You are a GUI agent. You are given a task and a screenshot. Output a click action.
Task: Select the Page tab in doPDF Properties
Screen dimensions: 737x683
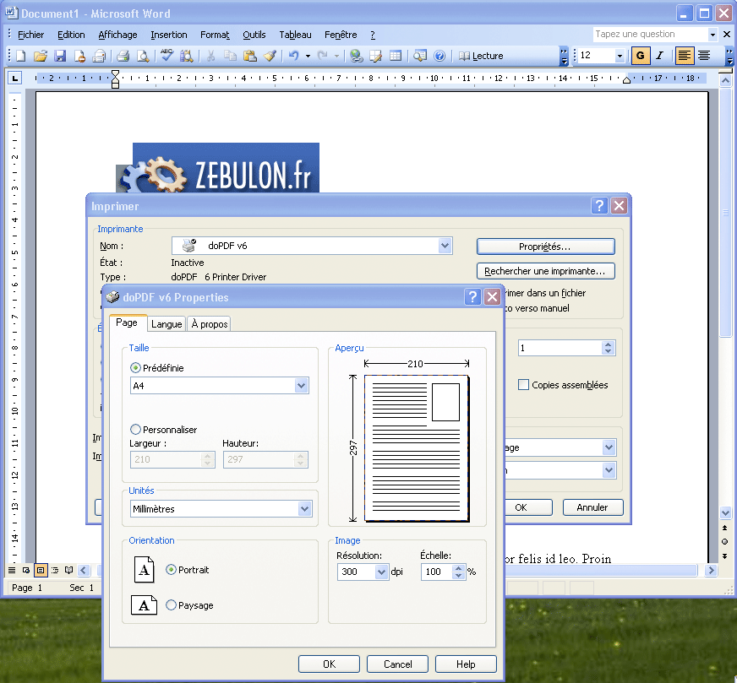point(127,323)
